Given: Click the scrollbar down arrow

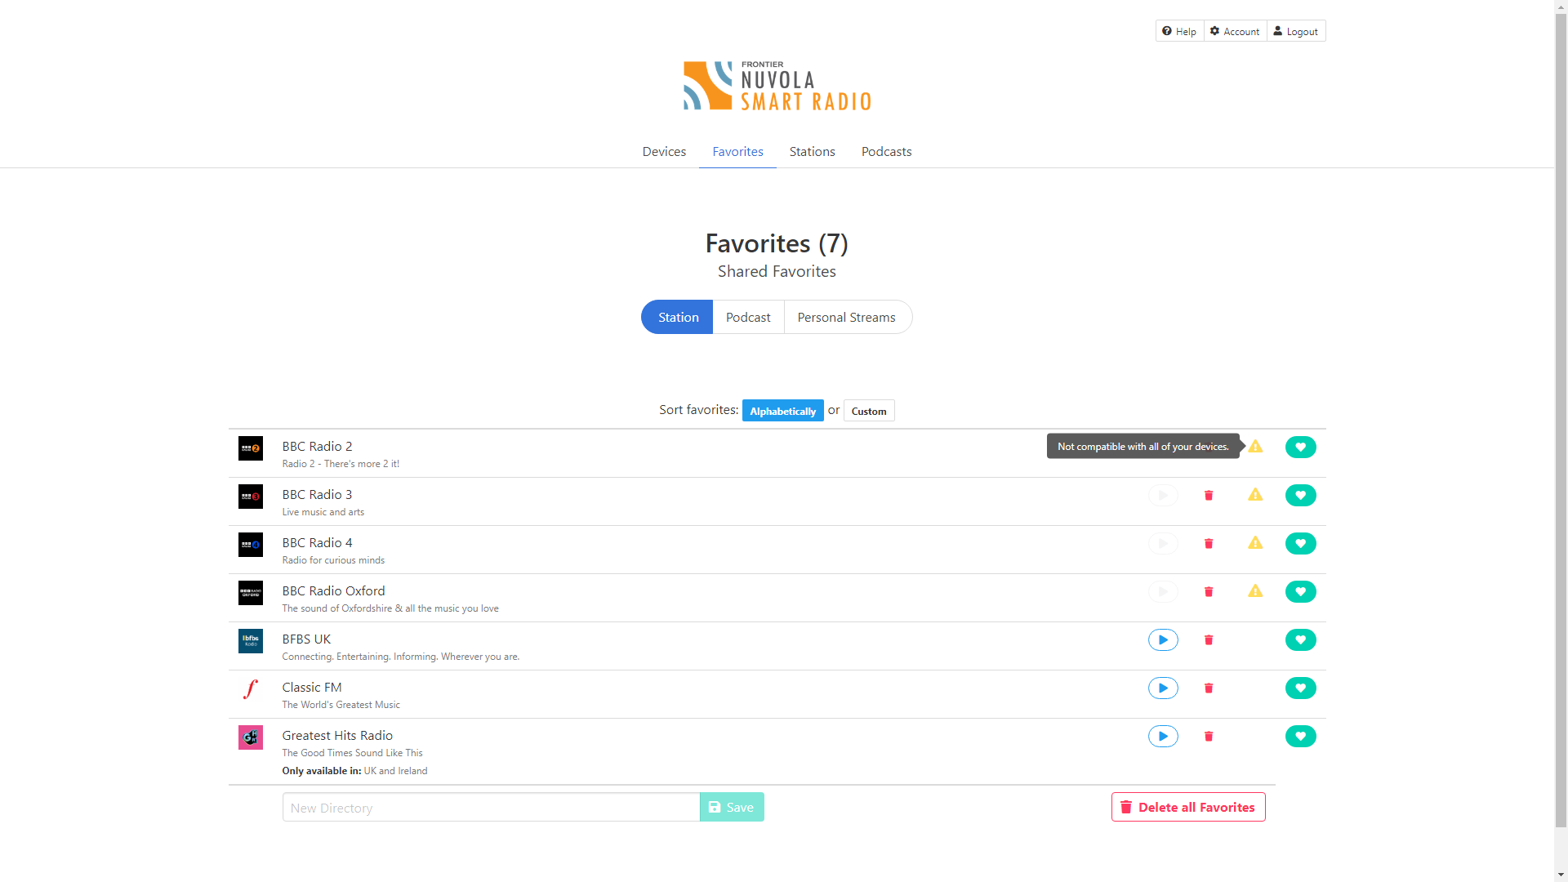Looking at the screenshot, I should pos(1561,875).
